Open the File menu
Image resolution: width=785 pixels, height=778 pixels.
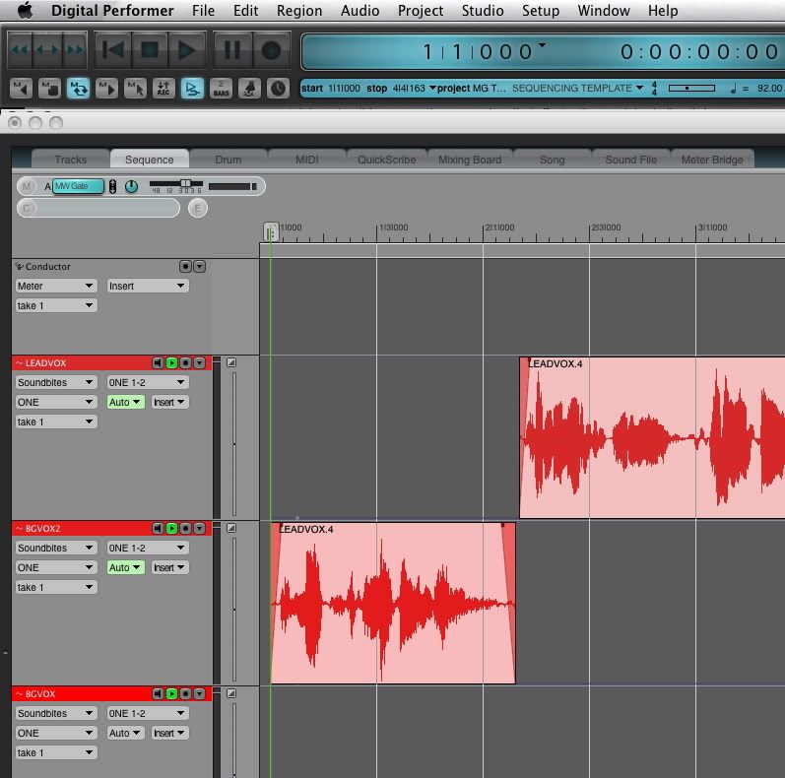tap(203, 11)
